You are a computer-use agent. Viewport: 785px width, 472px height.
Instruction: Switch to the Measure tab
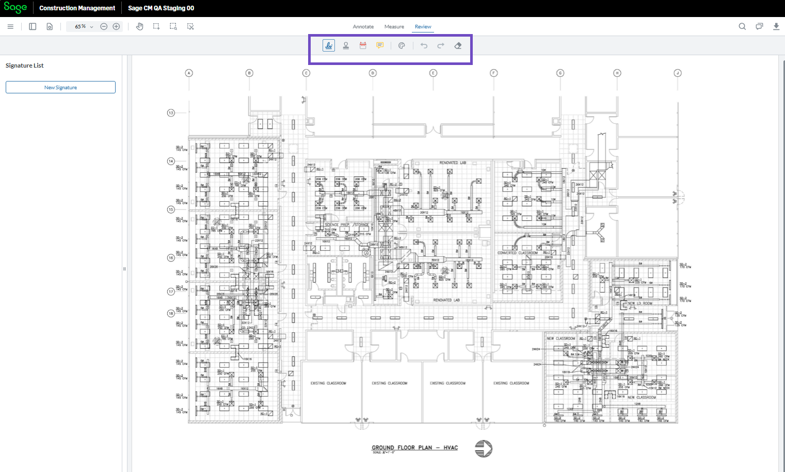click(394, 26)
